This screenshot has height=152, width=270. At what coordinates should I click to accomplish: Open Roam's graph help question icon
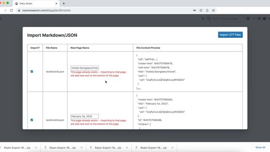click(265, 19)
